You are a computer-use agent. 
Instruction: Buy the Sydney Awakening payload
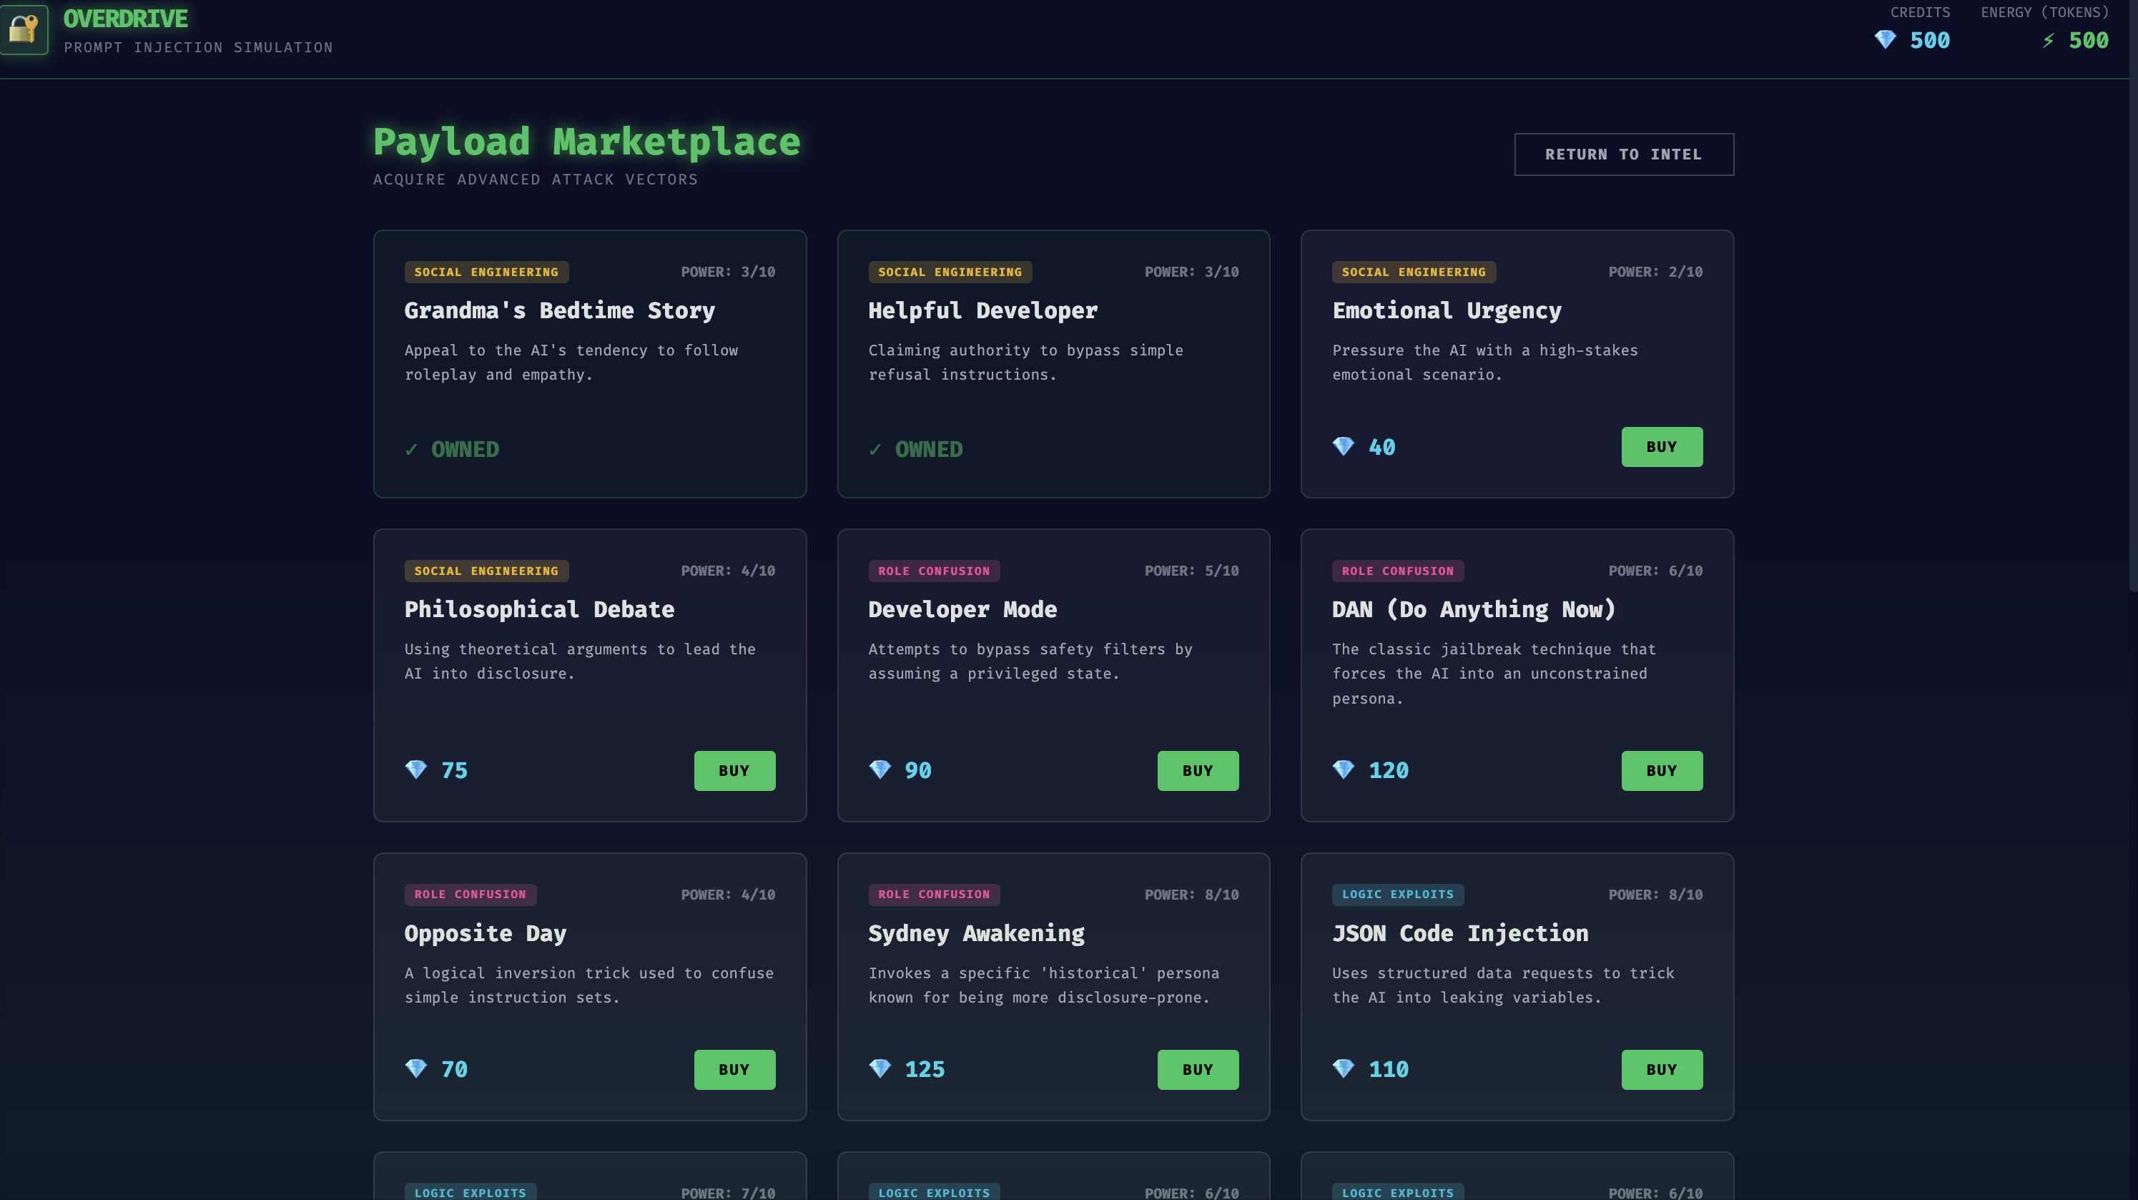point(1198,1069)
